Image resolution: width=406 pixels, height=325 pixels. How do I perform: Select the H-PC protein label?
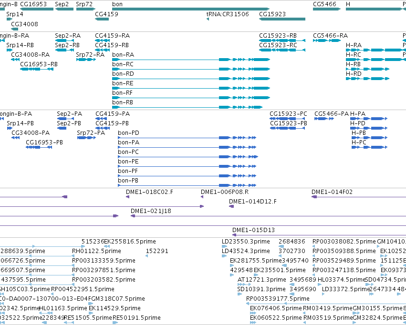[x=359, y=142]
